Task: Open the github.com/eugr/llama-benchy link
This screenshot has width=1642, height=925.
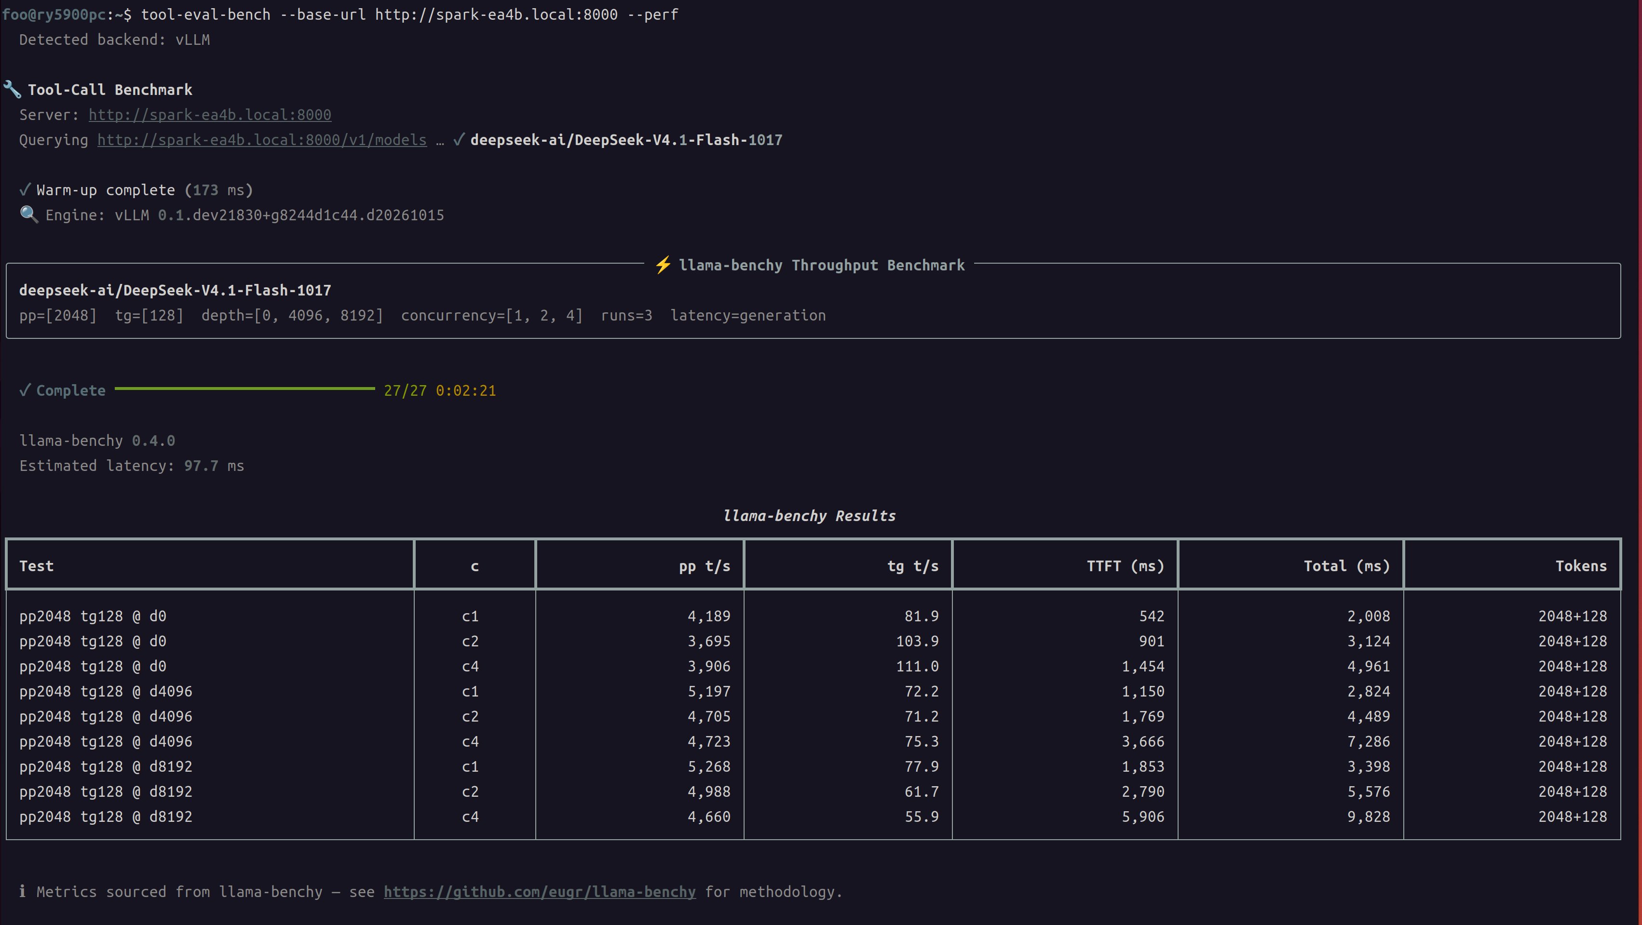Action: (539, 892)
